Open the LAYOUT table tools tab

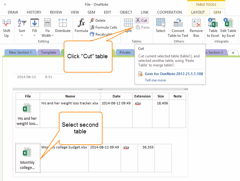198,12
